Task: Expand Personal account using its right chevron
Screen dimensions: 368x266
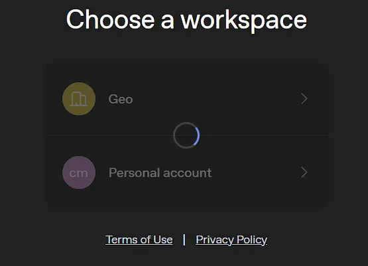Action: point(304,172)
